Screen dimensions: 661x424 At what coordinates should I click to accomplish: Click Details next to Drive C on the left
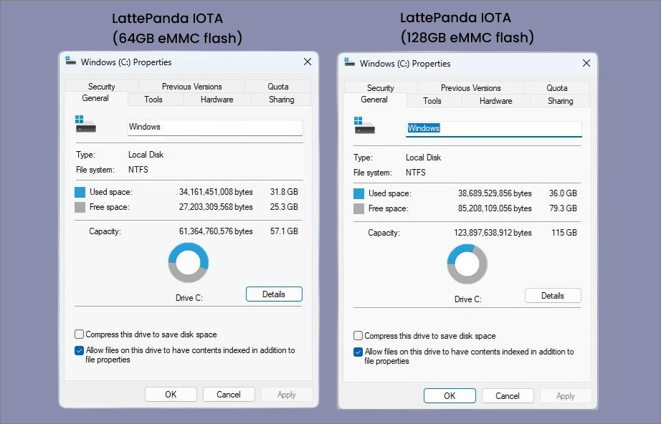pyautogui.click(x=274, y=294)
